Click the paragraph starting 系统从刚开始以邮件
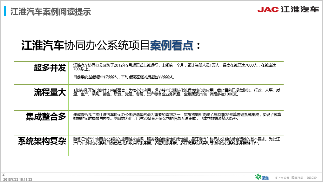Image resolution: width=323 pixels, height=182 pixels. (x=177, y=92)
